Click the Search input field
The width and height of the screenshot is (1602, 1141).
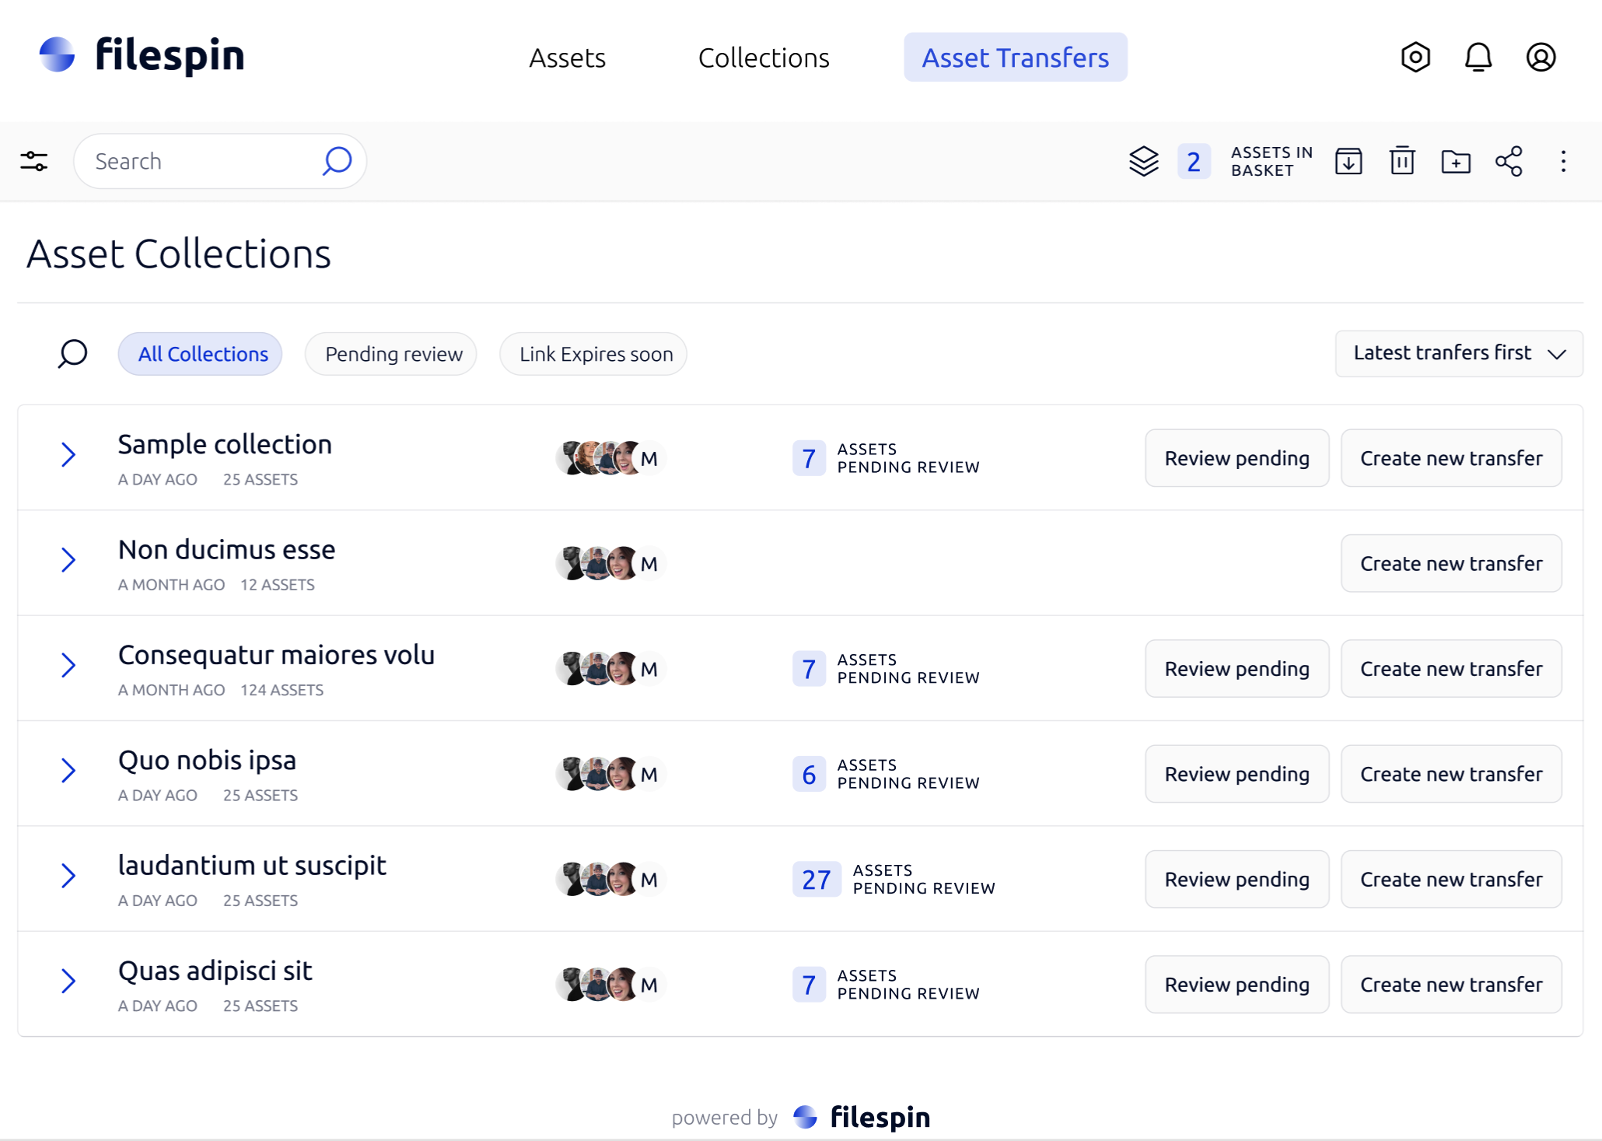tap(220, 161)
